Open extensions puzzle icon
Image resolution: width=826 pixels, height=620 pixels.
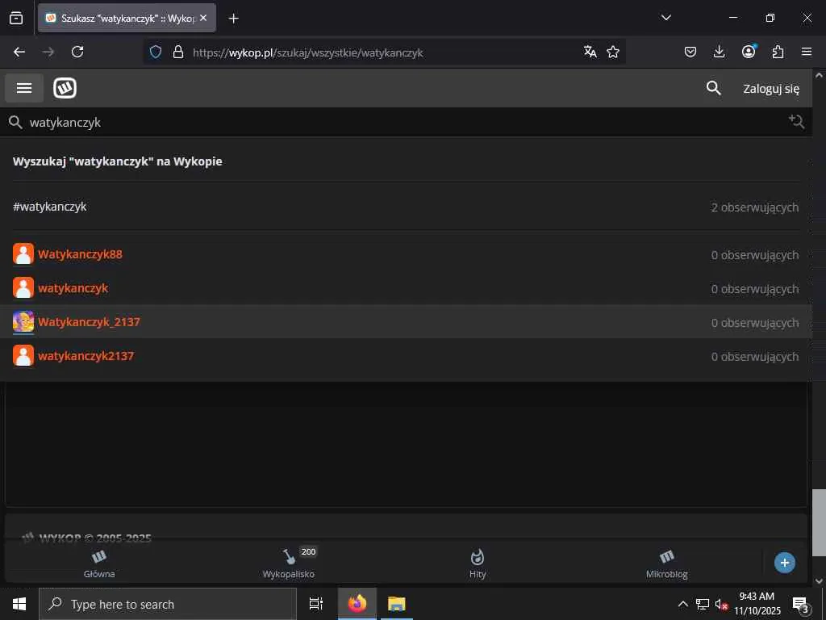(778, 52)
